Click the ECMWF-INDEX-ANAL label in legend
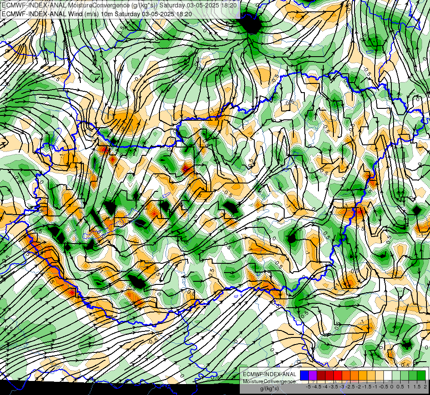This screenshot has height=395, width=430. (x=269, y=374)
